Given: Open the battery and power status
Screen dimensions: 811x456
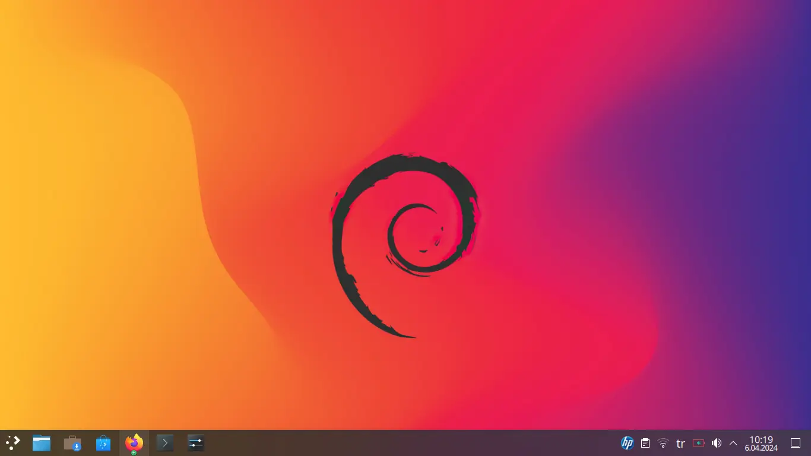Looking at the screenshot, I should coord(699,443).
